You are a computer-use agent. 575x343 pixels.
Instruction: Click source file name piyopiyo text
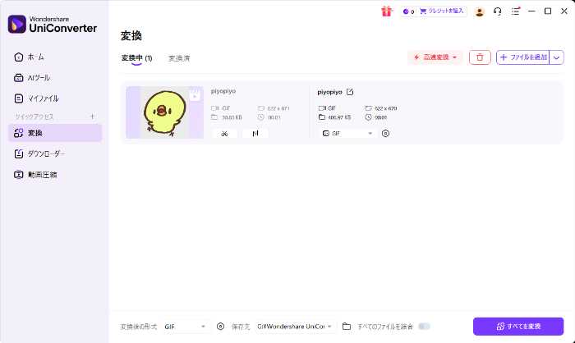pyautogui.click(x=223, y=91)
